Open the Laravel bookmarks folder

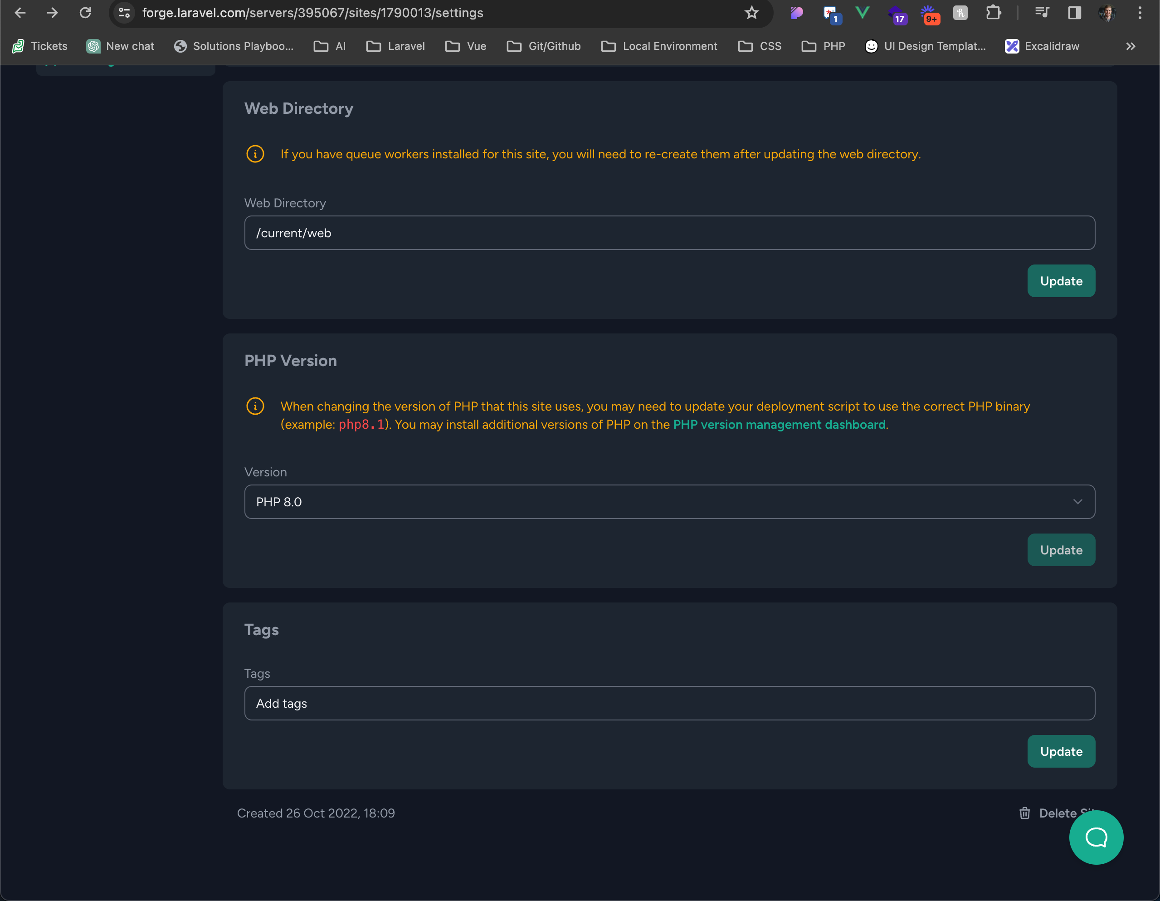click(x=395, y=46)
